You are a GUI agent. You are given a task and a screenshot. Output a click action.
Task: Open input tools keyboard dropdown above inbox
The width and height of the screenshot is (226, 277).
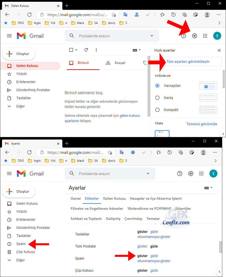(137, 50)
